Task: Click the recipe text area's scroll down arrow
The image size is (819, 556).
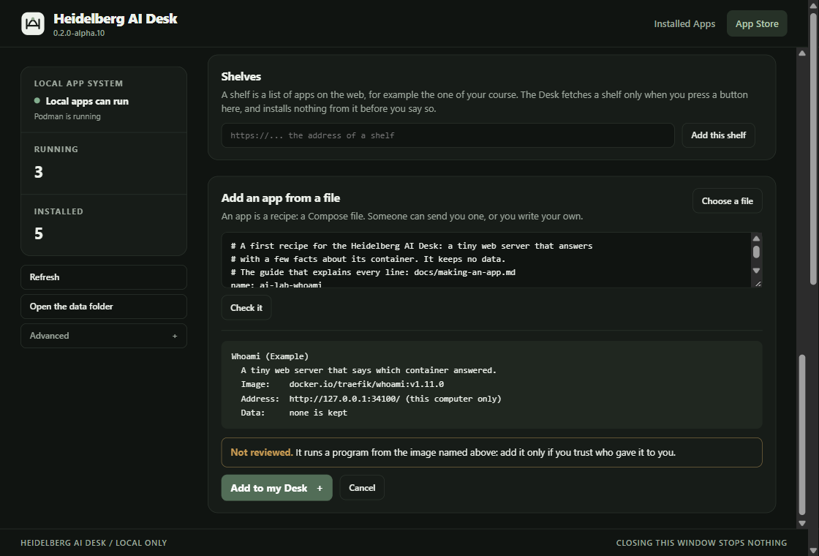Action: pos(756,270)
